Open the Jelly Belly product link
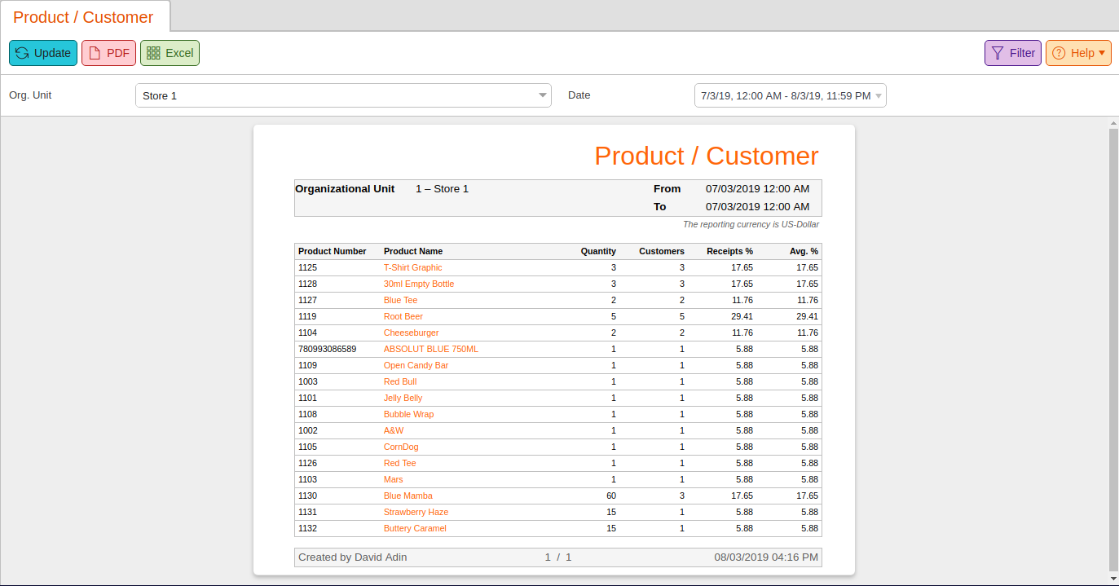Viewport: 1119px width, 586px height. (403, 398)
